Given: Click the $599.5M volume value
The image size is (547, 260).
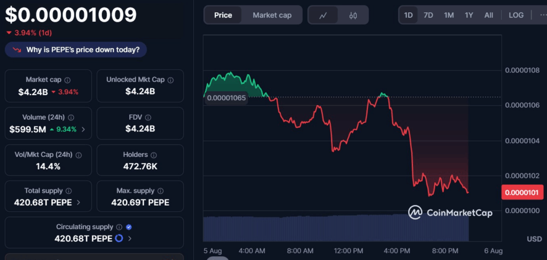Looking at the screenshot, I should 28,130.
